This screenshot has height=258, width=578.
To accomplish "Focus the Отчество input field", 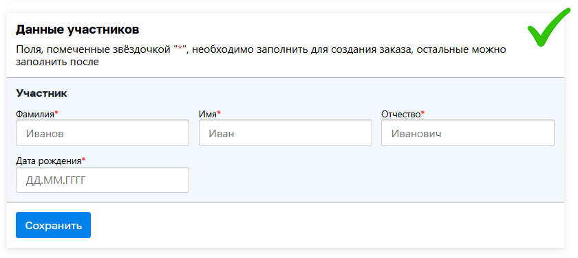I will tap(468, 132).
